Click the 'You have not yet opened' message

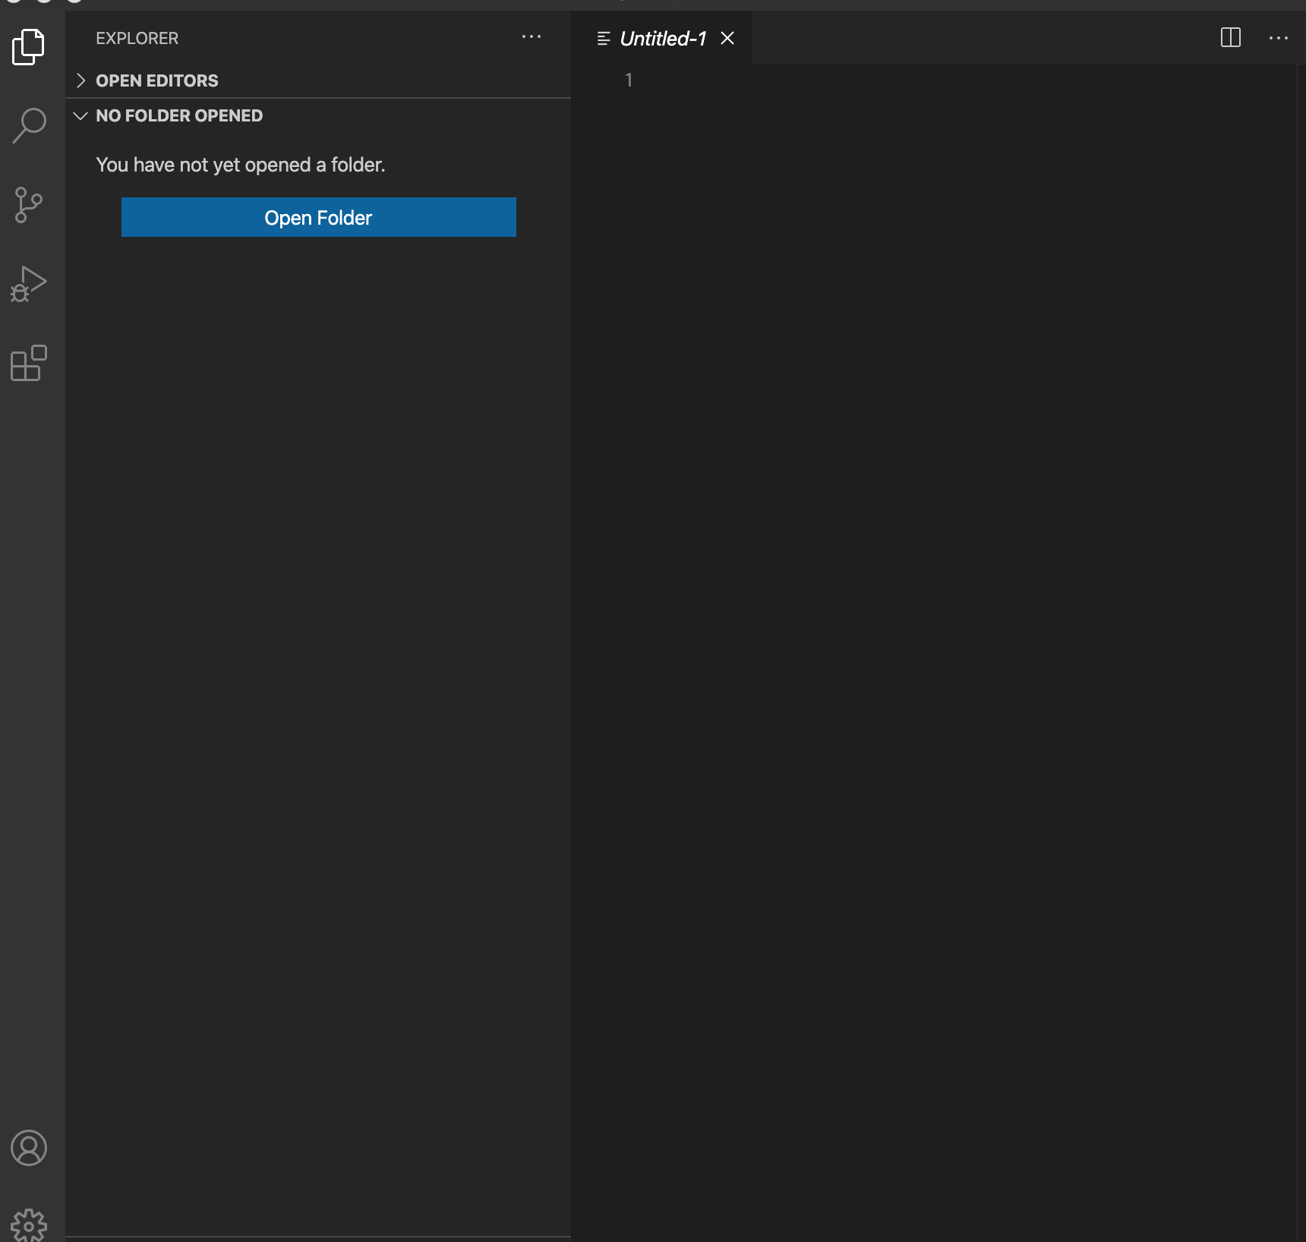(x=240, y=165)
